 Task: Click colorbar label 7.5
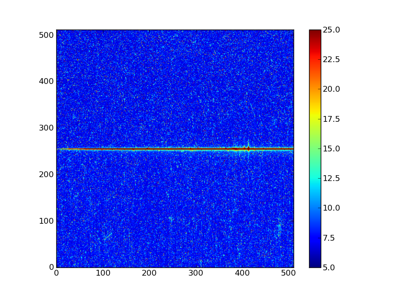click(x=329, y=238)
